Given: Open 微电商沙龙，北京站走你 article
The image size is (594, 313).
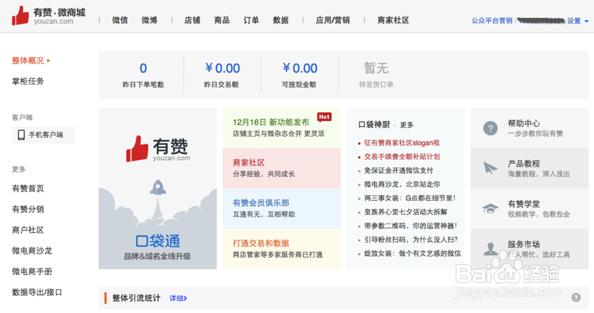Looking at the screenshot, I should click(x=402, y=184).
